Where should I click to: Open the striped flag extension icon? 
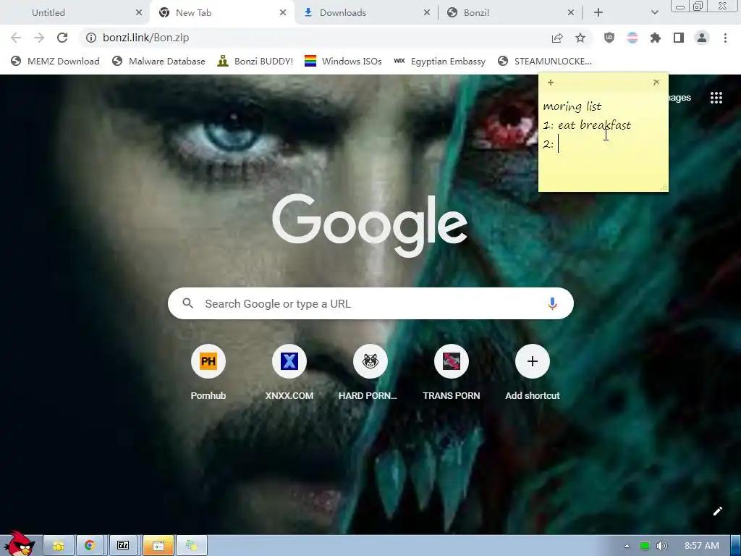632,38
